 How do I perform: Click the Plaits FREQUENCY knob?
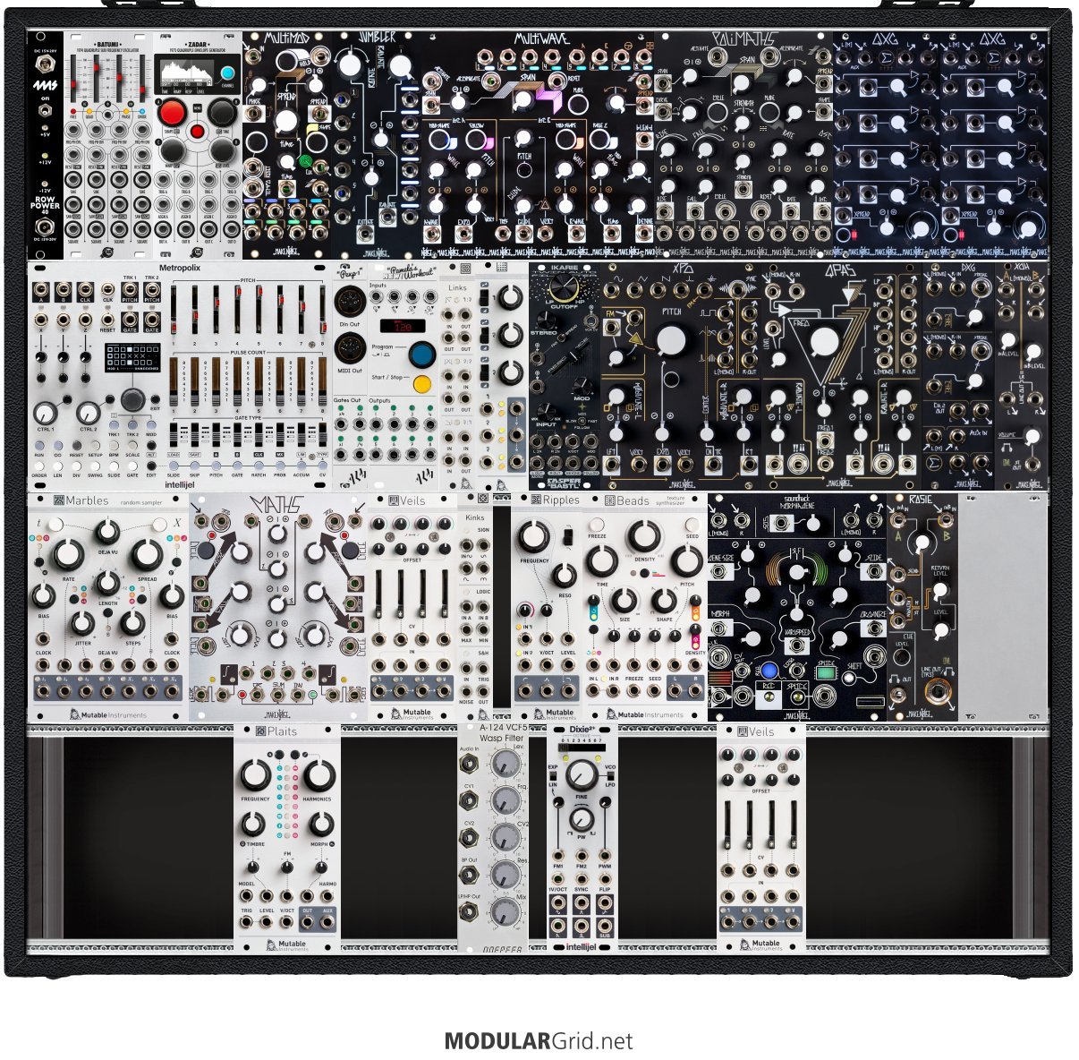pyautogui.click(x=255, y=775)
